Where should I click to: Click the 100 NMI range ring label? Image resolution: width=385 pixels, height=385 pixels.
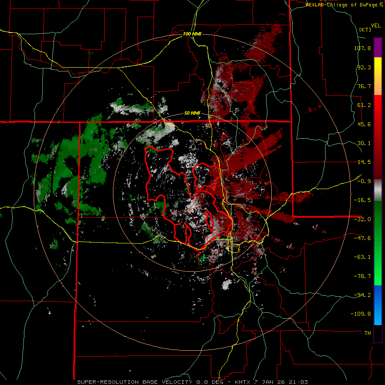pos(192,34)
